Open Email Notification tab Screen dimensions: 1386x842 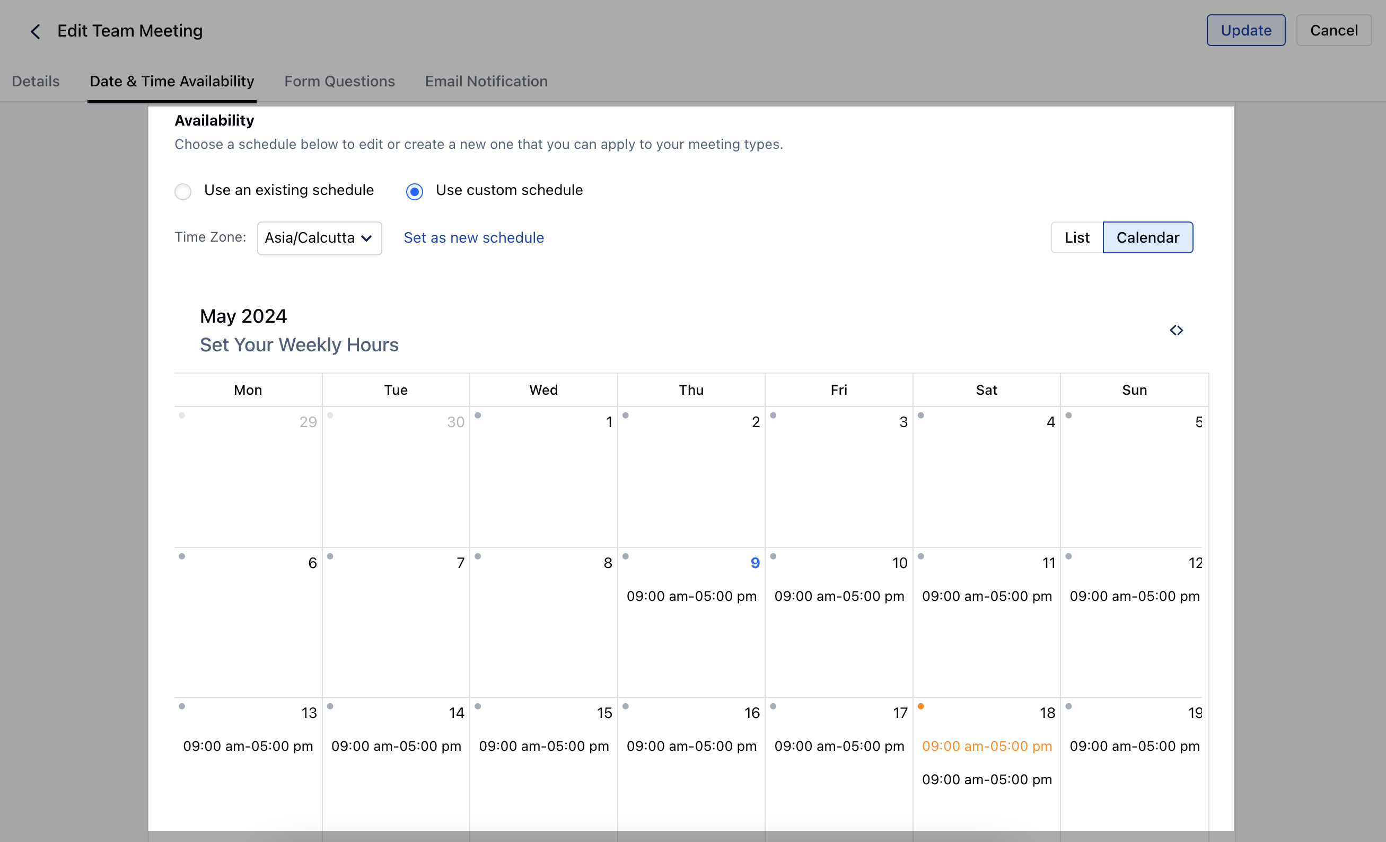486,82
